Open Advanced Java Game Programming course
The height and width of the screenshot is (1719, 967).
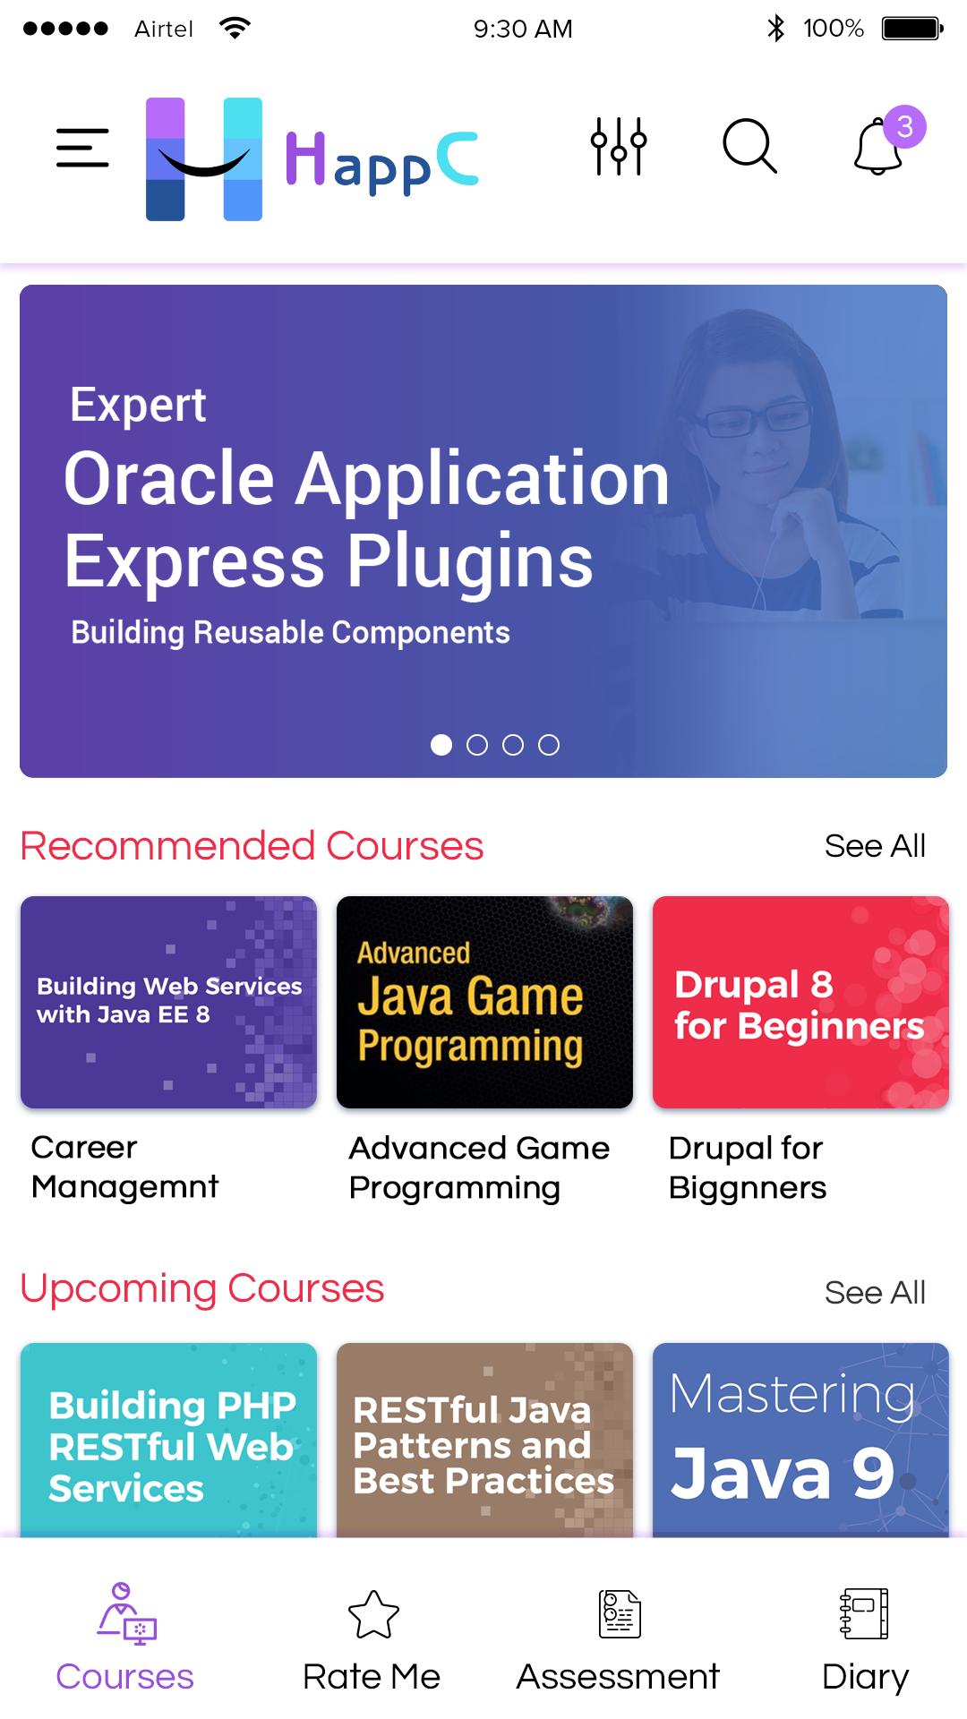[x=484, y=1002]
